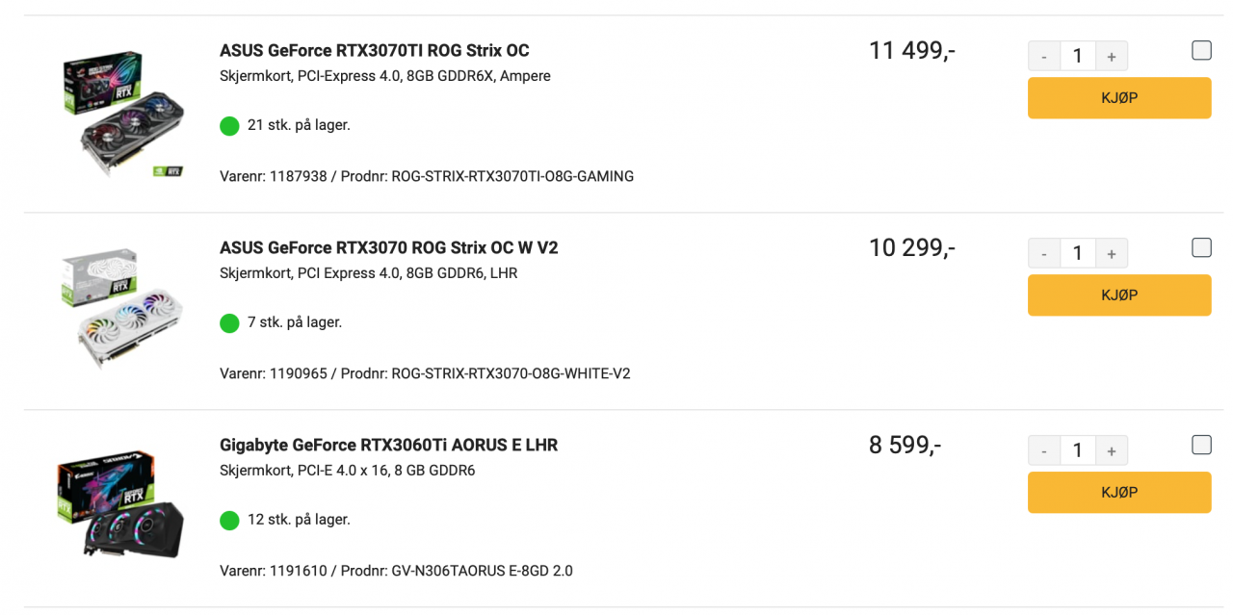Open the ASUS RTX3070TI ROG Strix product title
The width and height of the screenshot is (1233, 615).
point(376,50)
